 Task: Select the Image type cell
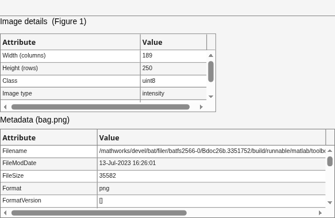(x=70, y=94)
